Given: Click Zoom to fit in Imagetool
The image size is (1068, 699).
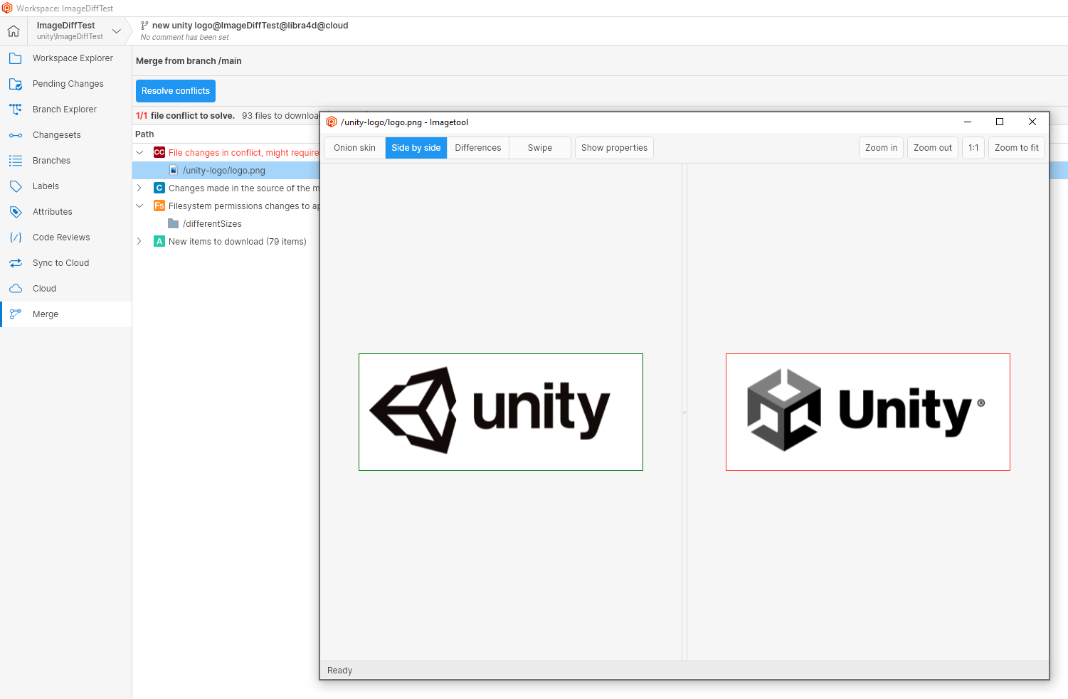Looking at the screenshot, I should [1016, 147].
